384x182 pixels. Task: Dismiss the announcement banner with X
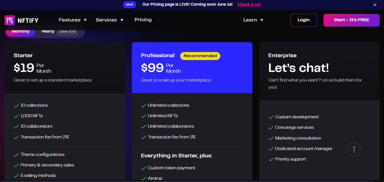(x=375, y=5)
